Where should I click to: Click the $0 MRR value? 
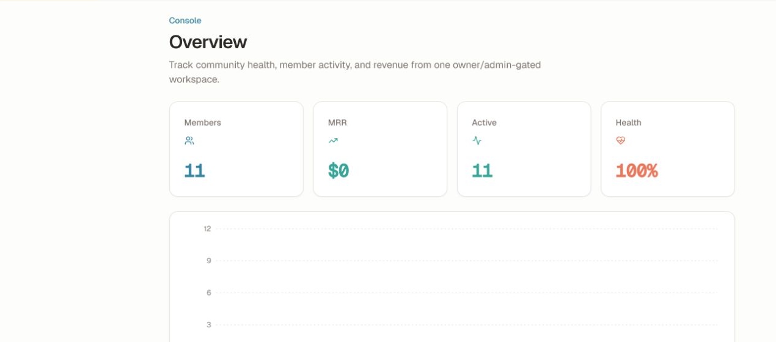(x=339, y=170)
